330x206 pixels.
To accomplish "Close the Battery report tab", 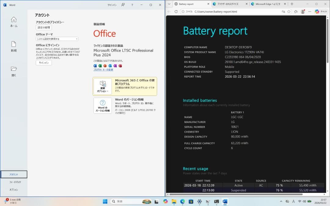I will coord(208,4).
